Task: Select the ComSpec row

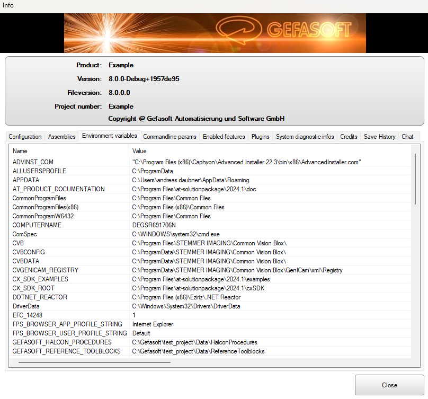Action: (x=210, y=234)
